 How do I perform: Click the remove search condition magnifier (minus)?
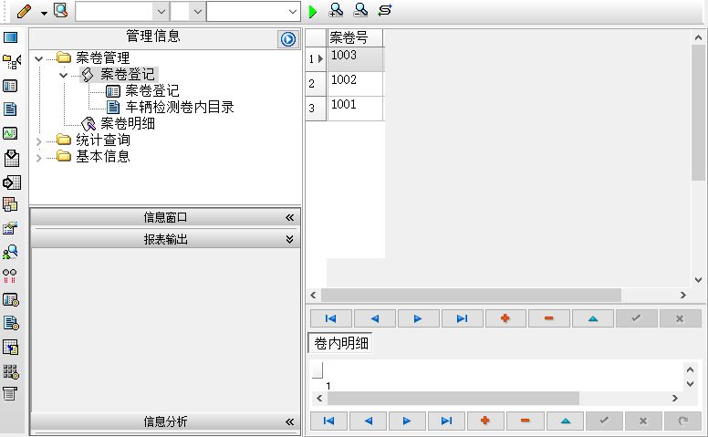[360, 10]
